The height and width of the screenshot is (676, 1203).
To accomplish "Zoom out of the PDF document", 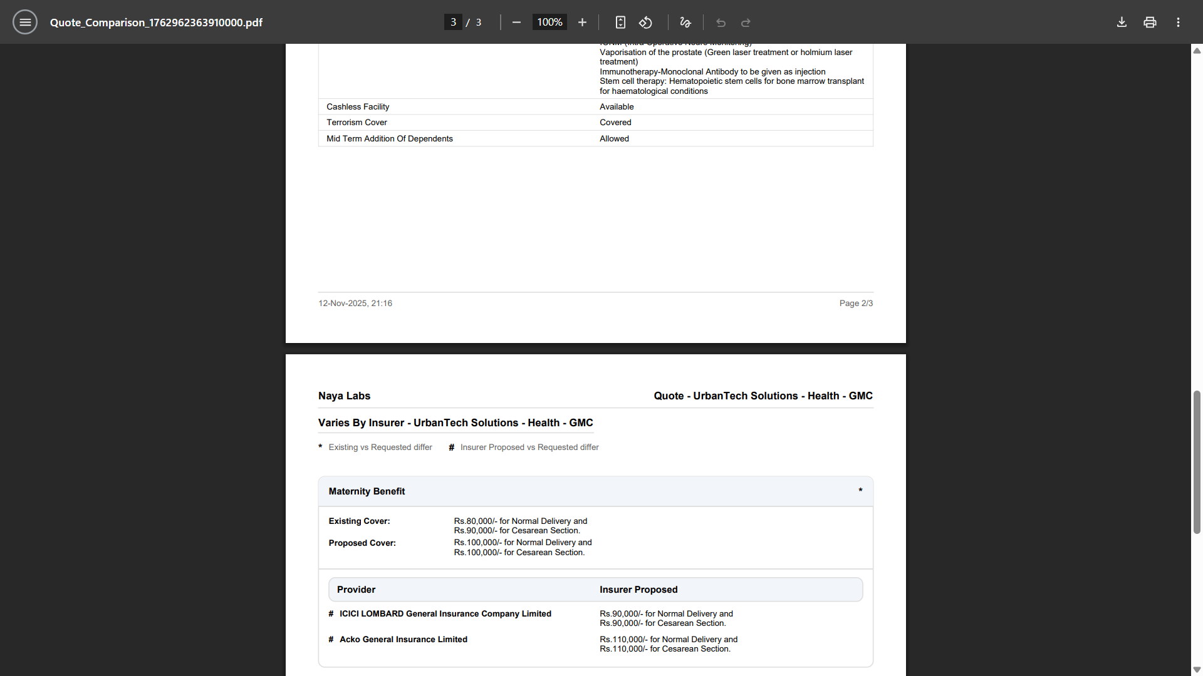I will [x=516, y=22].
